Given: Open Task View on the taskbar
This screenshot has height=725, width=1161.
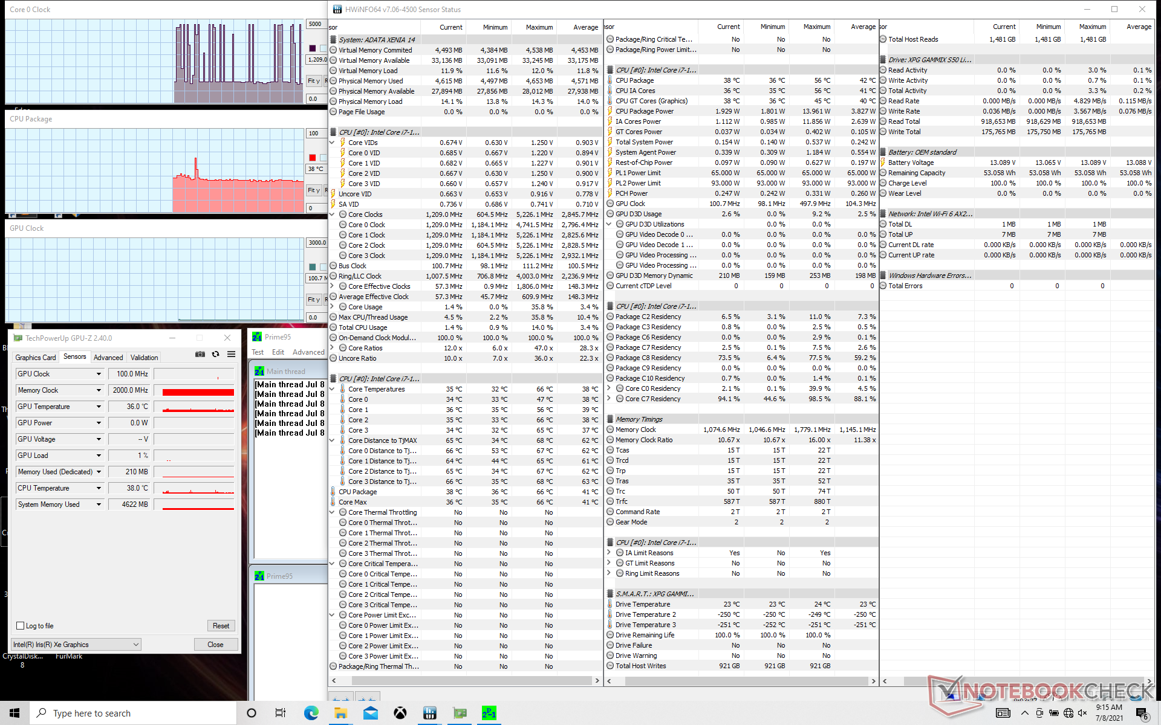Looking at the screenshot, I should point(281,713).
